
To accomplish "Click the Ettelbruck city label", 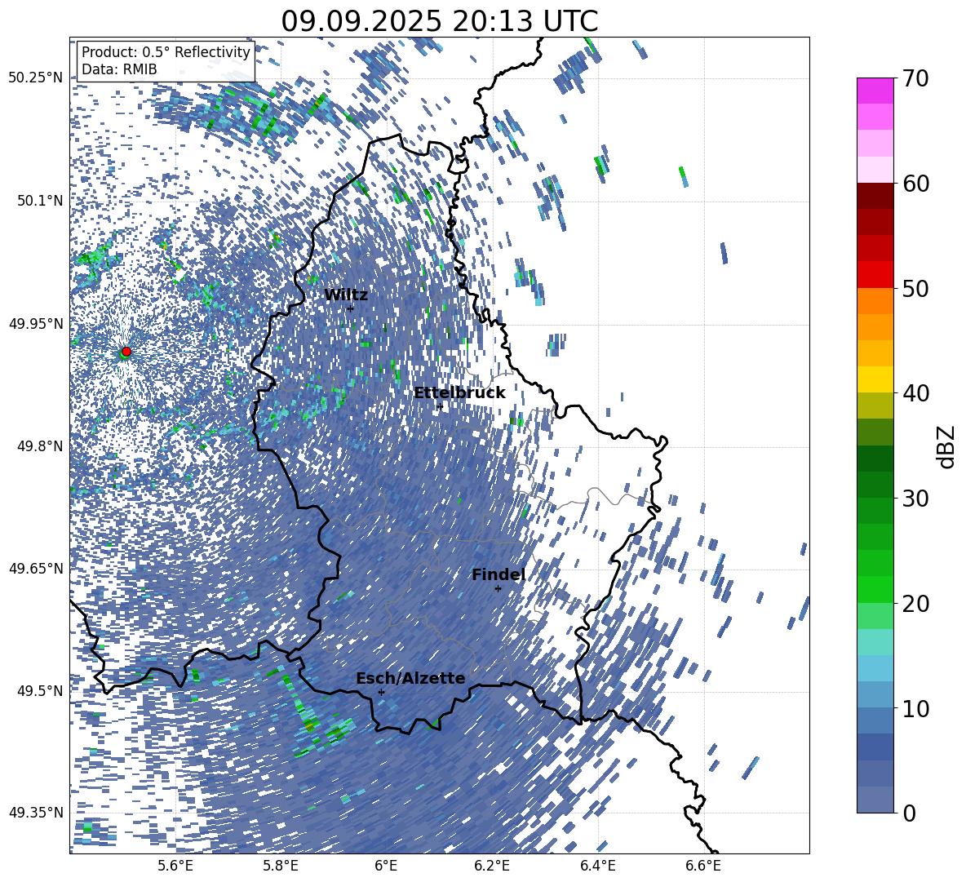I will 459,393.
